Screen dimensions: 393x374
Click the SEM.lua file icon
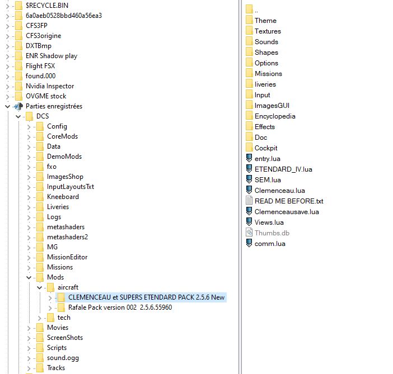249,180
